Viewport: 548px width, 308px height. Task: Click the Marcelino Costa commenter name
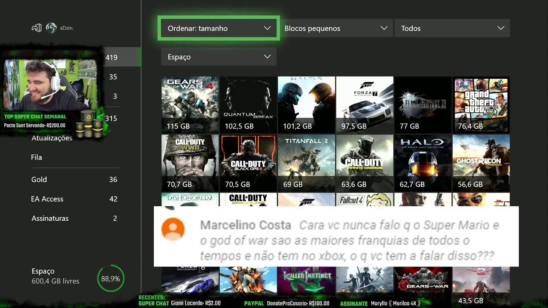[x=246, y=225]
